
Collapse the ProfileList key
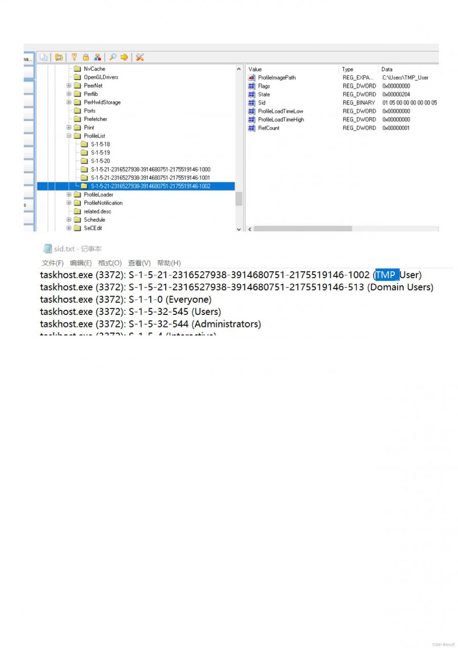(x=69, y=136)
